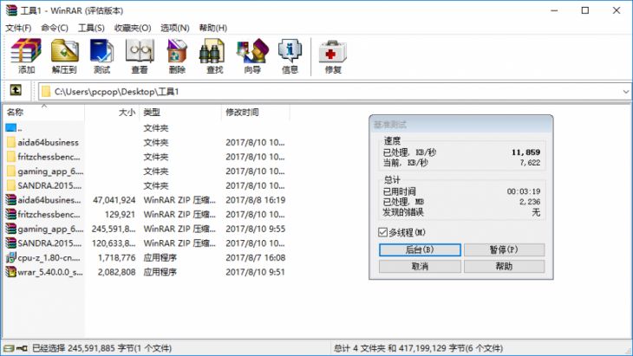Click the 帮助 help button in the dialog
This screenshot has height=356, width=633.
[504, 267]
